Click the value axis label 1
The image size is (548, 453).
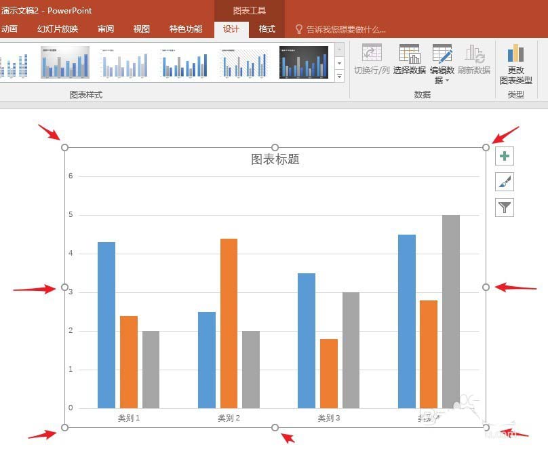(71, 369)
